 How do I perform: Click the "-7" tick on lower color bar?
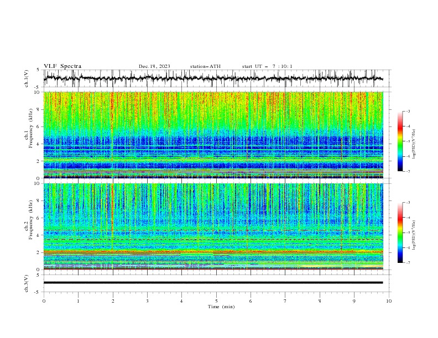408,263
